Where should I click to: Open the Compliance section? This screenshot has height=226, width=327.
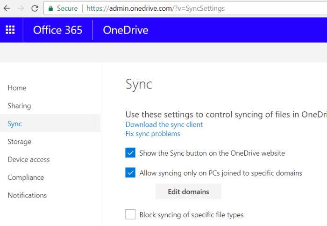click(x=26, y=178)
